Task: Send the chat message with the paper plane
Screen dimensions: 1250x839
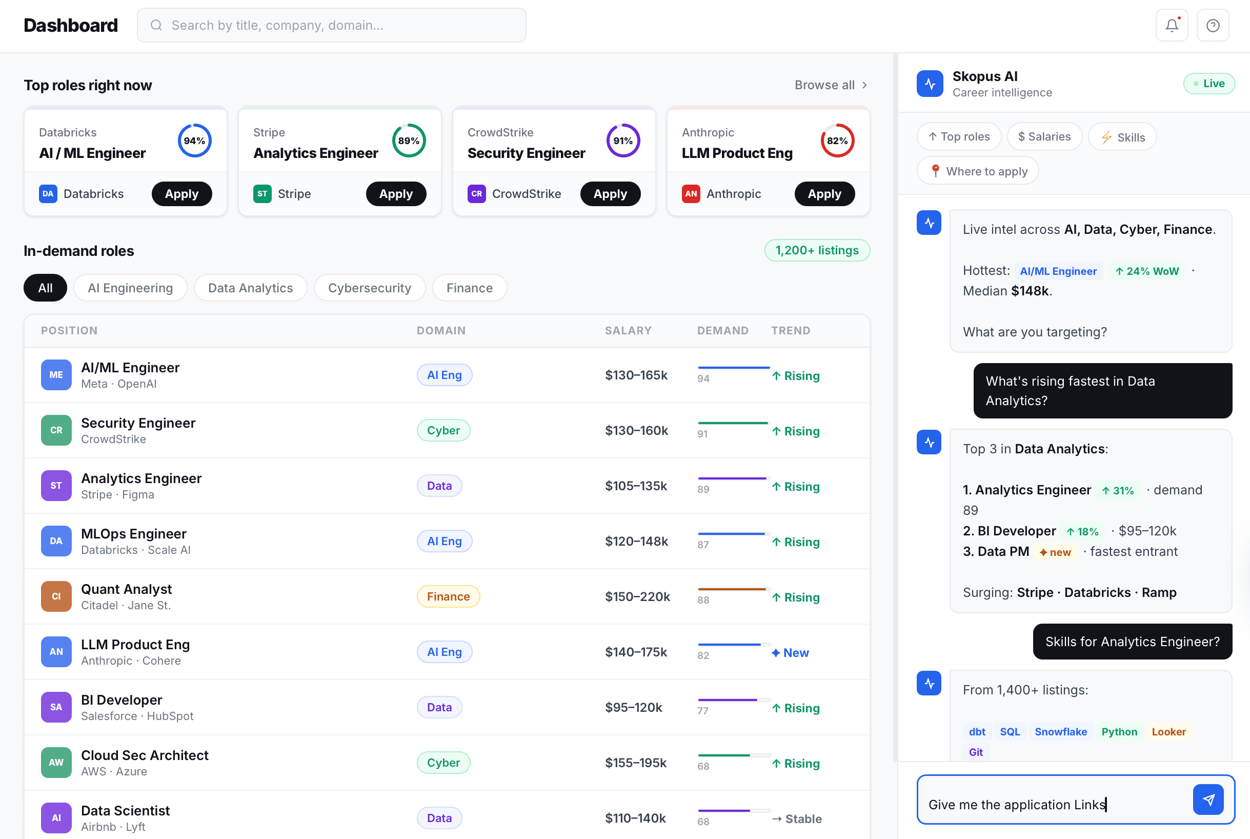Action: click(x=1208, y=800)
